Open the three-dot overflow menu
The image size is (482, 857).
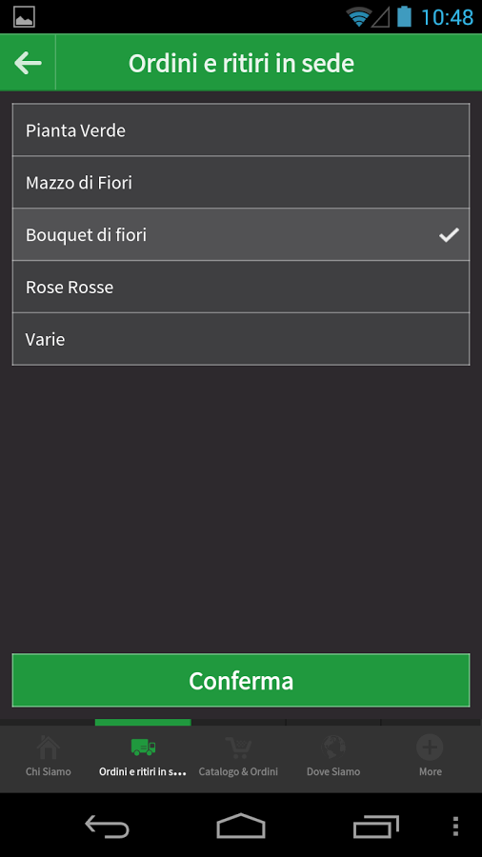(x=455, y=827)
